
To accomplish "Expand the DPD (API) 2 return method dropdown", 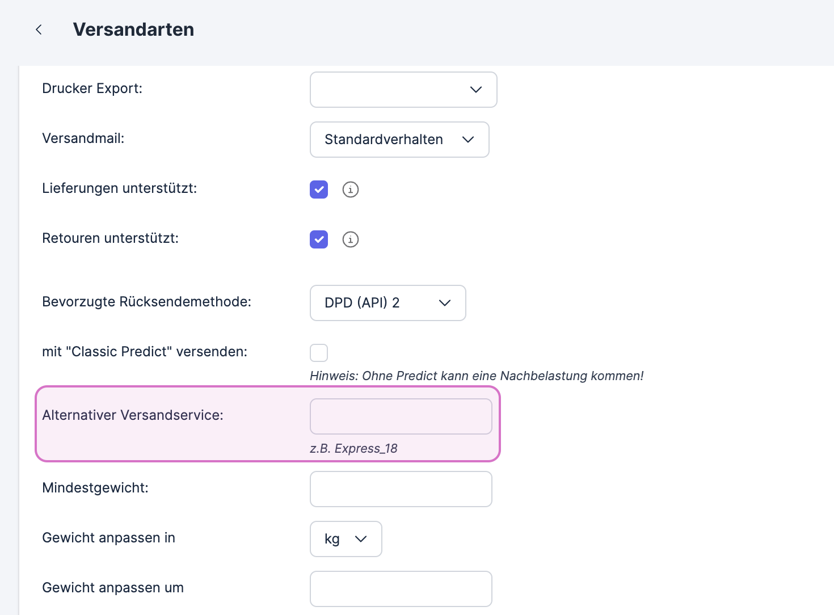I will click(x=387, y=303).
